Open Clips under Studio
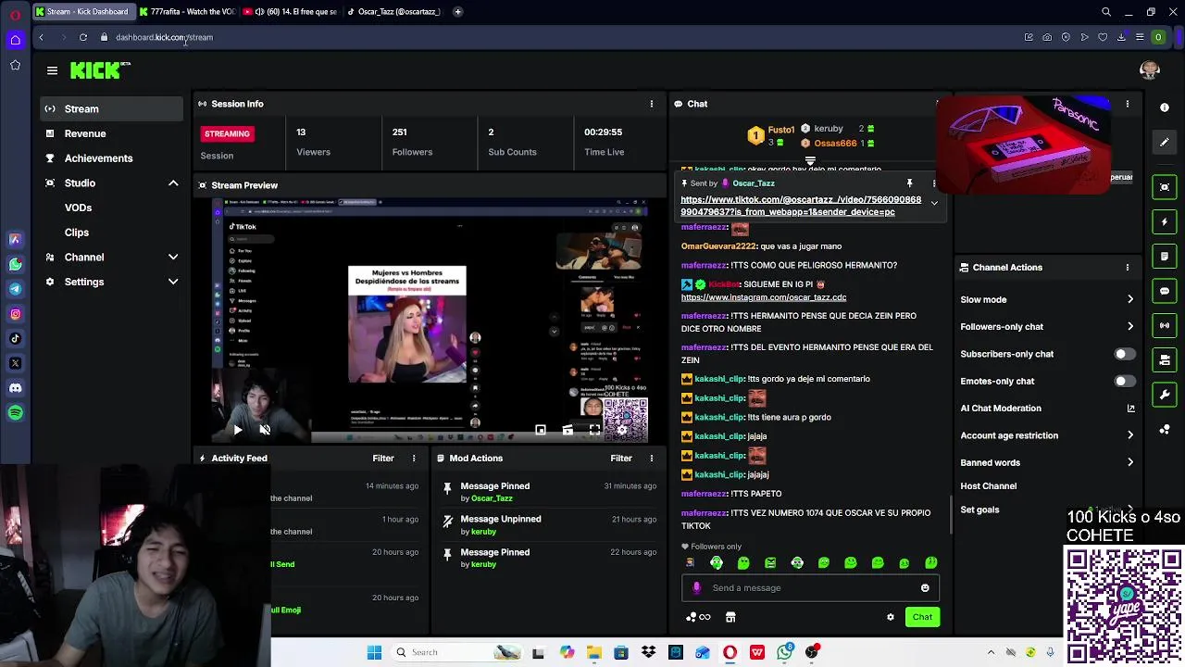The height and width of the screenshot is (667, 1185). coord(77,233)
